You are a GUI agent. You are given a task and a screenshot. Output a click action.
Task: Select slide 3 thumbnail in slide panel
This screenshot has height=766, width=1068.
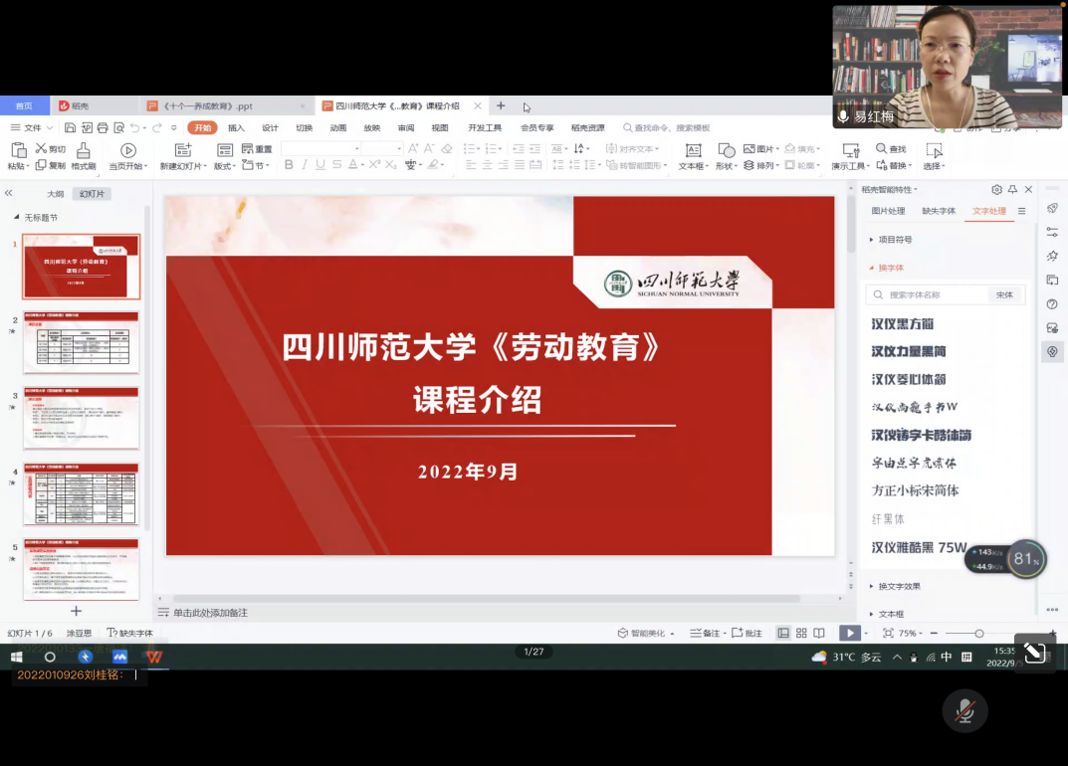[81, 418]
